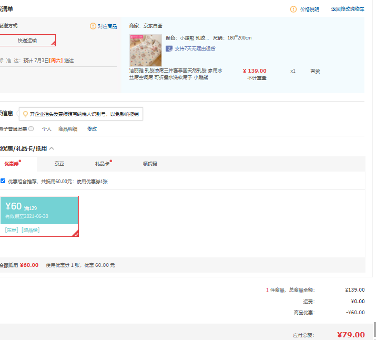Click the page vertical scrollbar thumb
This screenshot has width=376, height=340.
pos(374,330)
